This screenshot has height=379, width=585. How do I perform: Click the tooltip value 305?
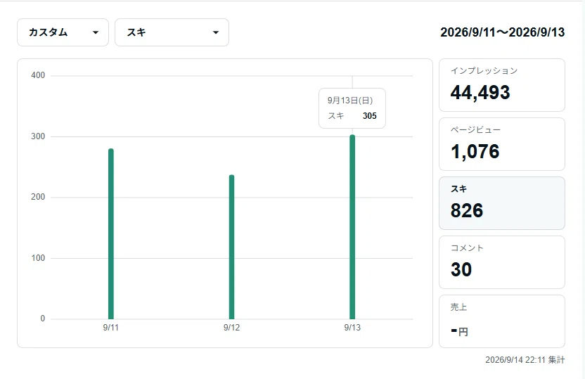tap(369, 116)
